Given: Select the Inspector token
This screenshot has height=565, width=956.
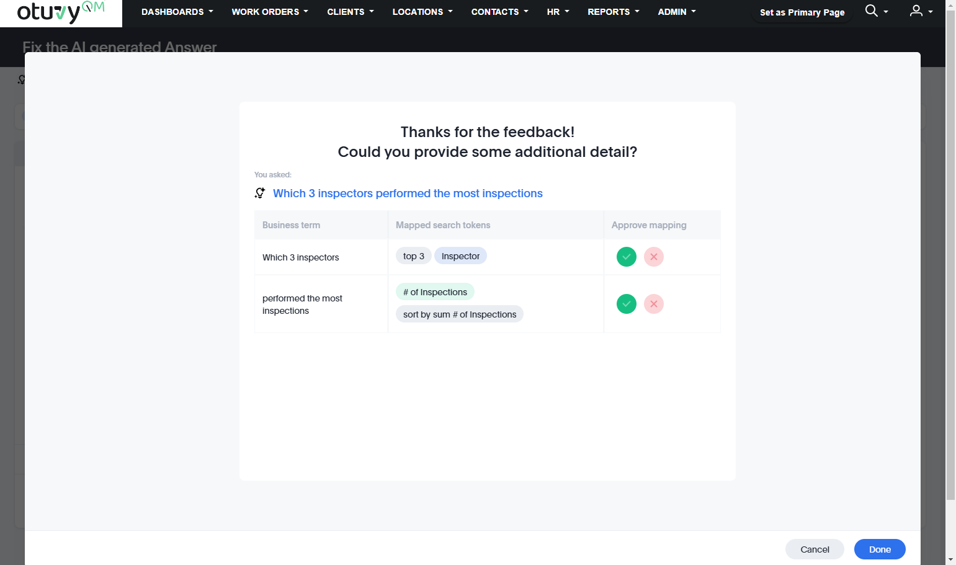Looking at the screenshot, I should (460, 256).
